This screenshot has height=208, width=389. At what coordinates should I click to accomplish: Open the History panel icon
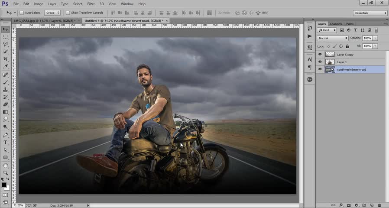click(310, 28)
